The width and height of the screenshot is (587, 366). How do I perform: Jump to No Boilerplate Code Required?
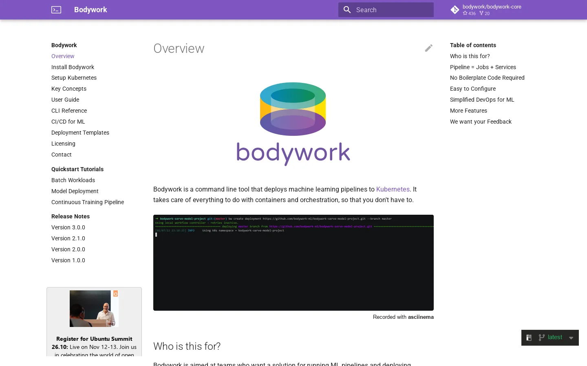click(x=487, y=78)
